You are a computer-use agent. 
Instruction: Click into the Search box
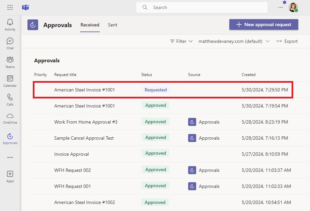click(202, 7)
